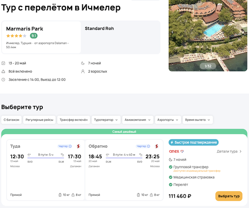Screen dimensions: 249x208
Task: Click the outbound flight Charter info icon
Action: [x=70, y=146]
